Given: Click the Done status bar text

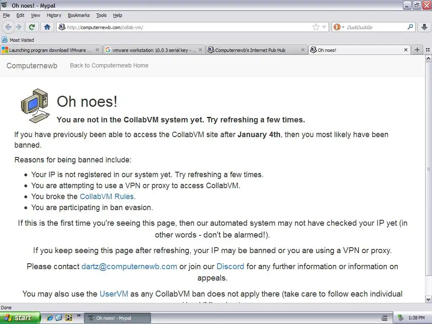Looking at the screenshot, I should point(6,308).
